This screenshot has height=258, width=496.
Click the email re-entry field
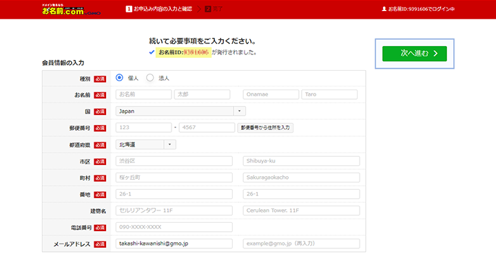point(301,244)
